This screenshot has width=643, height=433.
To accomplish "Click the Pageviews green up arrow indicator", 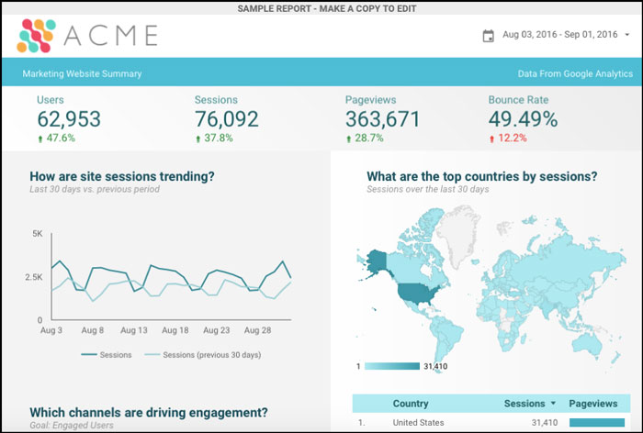I will pyautogui.click(x=348, y=139).
